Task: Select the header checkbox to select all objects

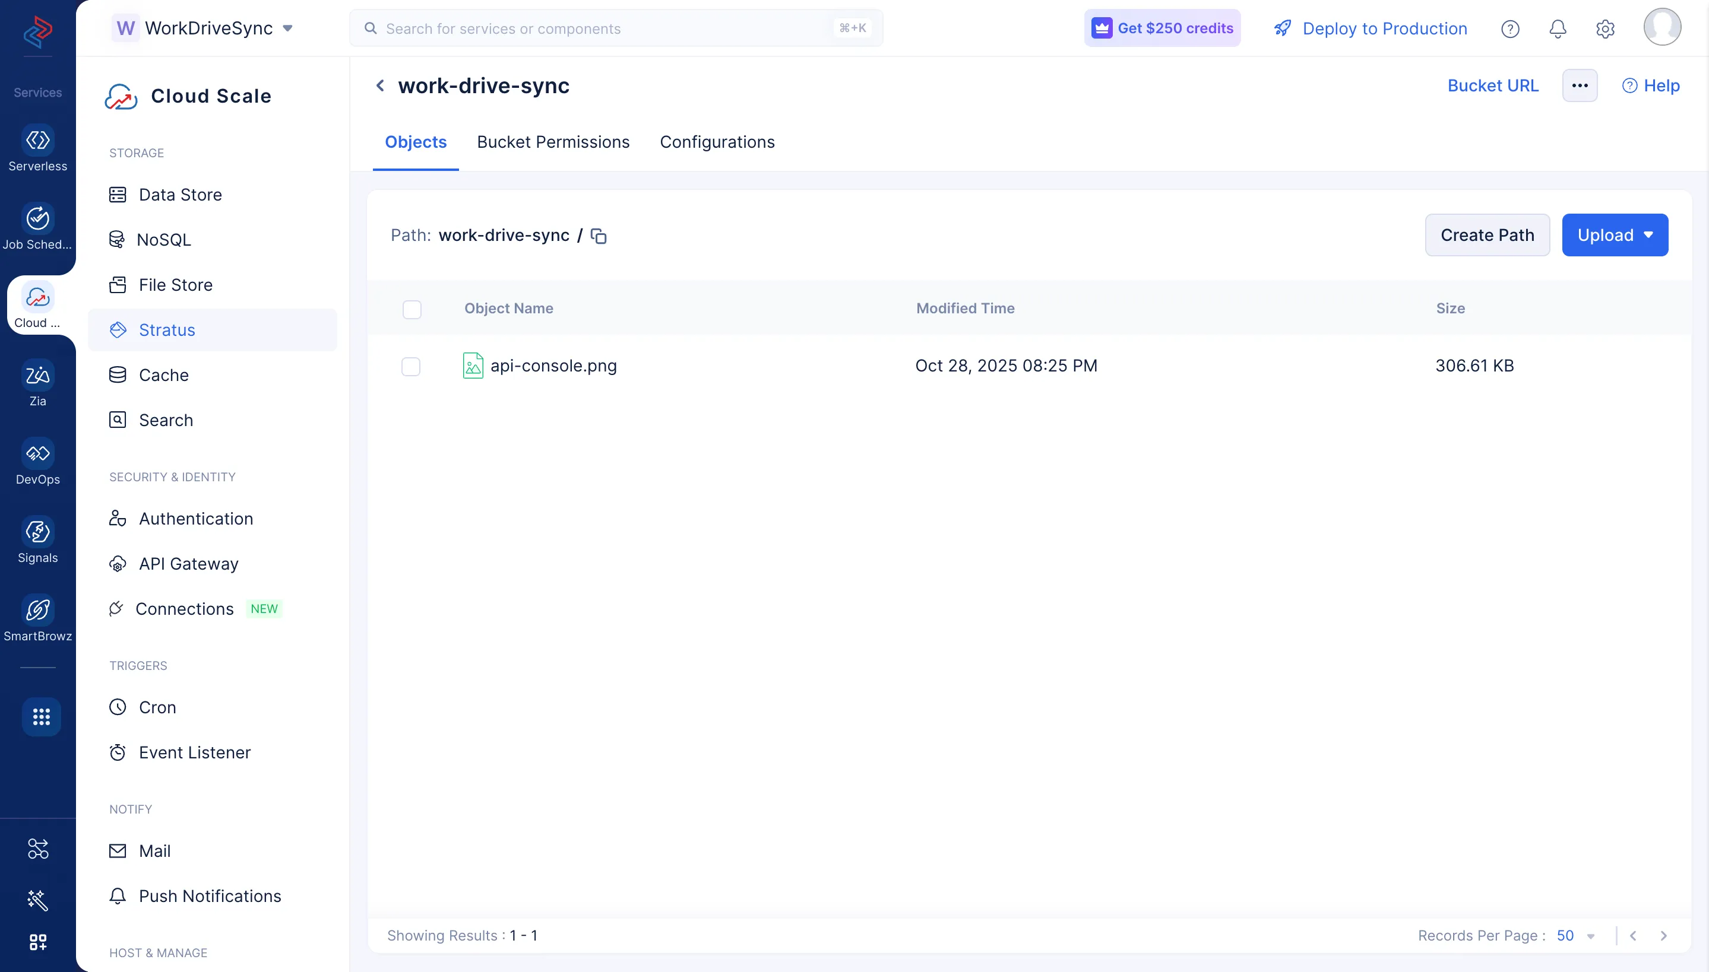Action: [x=412, y=309]
